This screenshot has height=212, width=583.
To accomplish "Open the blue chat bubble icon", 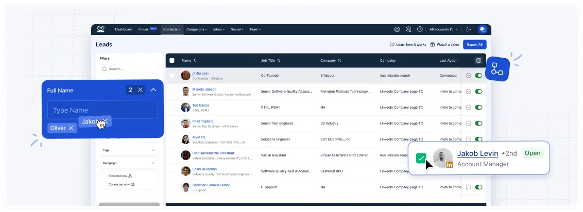I will pos(483,29).
